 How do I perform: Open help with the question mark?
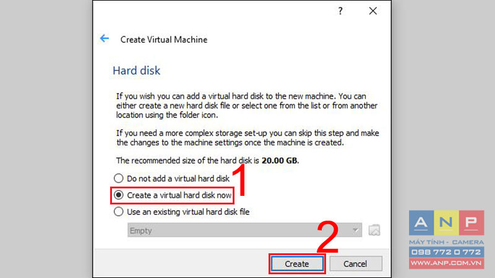point(340,11)
